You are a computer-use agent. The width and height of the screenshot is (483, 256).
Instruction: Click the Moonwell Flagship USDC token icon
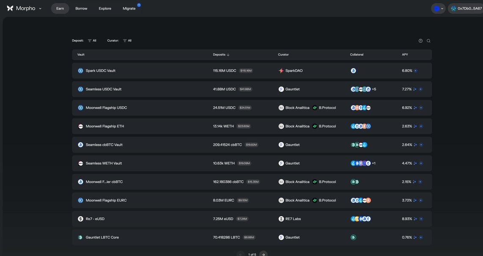pos(80,107)
